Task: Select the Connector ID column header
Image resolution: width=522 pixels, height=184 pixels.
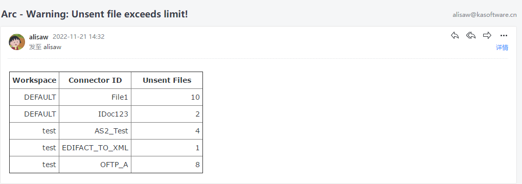Action: click(x=95, y=80)
